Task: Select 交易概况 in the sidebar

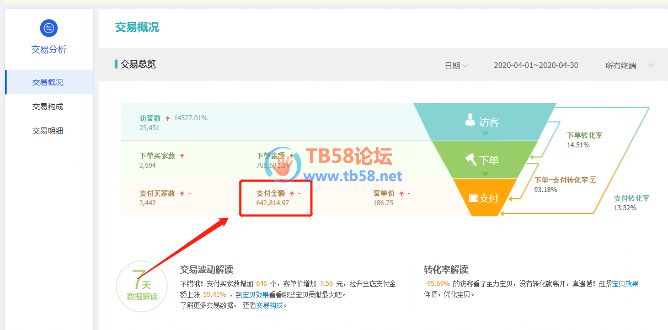Action: 48,82
